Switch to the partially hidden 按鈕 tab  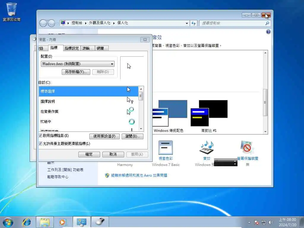(x=41, y=48)
